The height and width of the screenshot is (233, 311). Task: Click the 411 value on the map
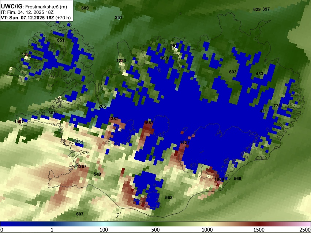click(263, 111)
